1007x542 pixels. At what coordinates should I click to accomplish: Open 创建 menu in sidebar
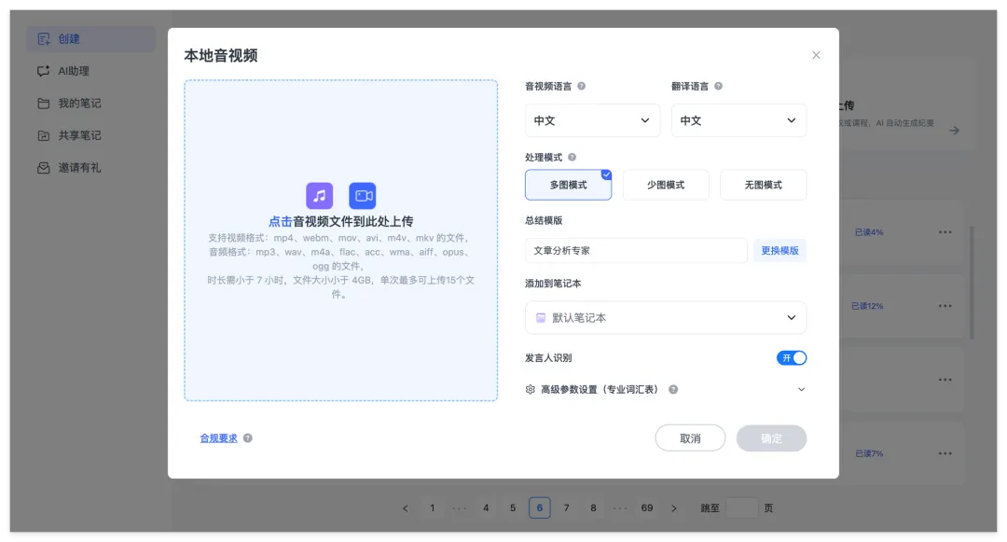coord(90,39)
